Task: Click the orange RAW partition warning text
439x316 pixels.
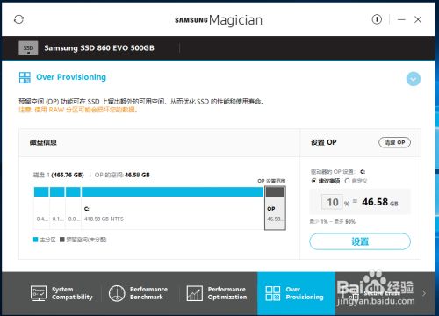Action: click(x=78, y=110)
